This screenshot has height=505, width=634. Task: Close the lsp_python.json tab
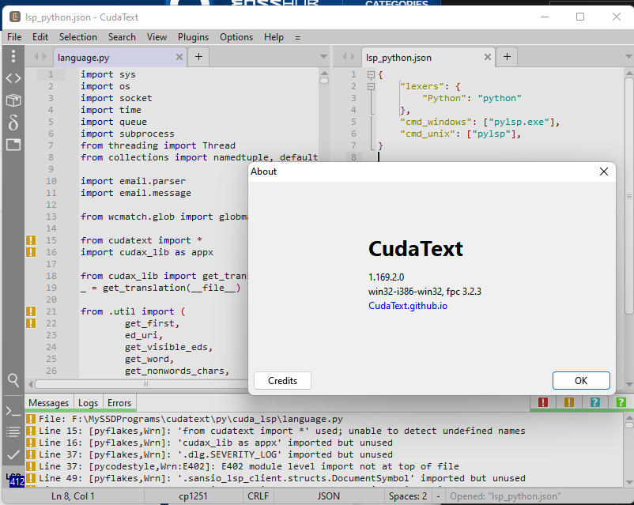point(488,58)
